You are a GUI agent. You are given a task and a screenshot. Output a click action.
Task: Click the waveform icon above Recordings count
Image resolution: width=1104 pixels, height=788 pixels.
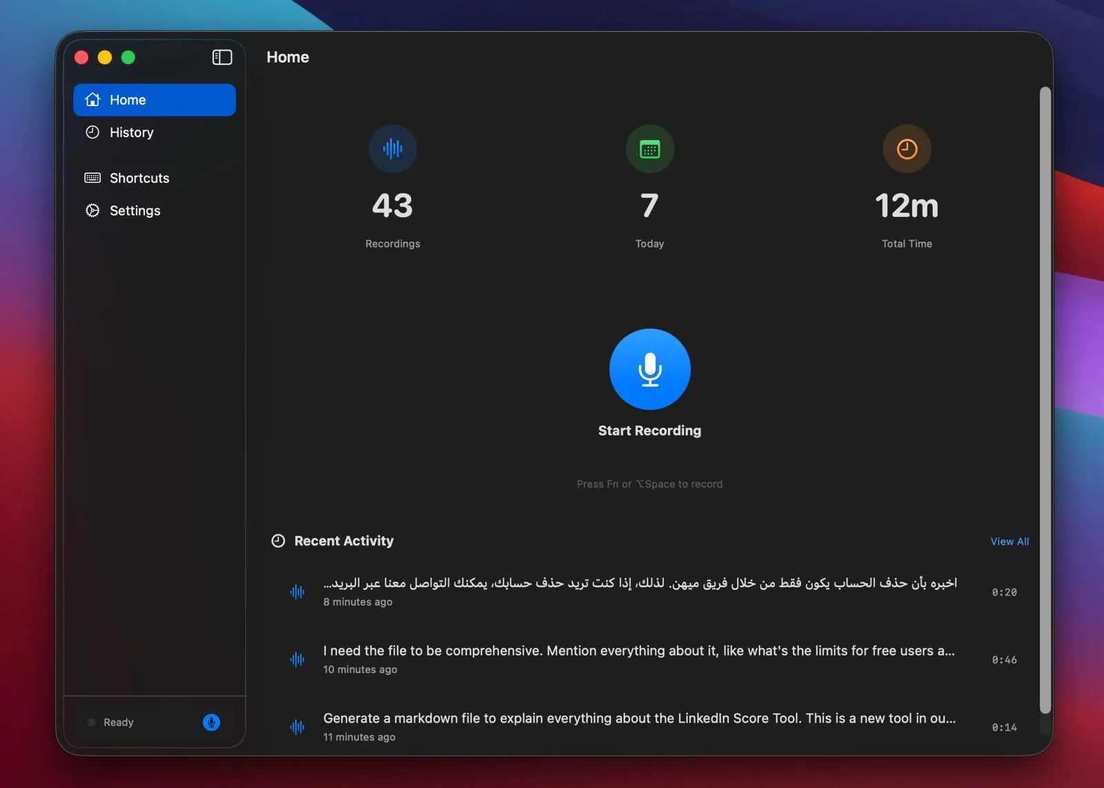click(x=393, y=148)
